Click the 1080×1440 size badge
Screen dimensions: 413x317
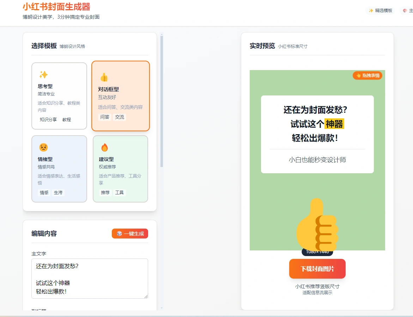(x=317, y=251)
